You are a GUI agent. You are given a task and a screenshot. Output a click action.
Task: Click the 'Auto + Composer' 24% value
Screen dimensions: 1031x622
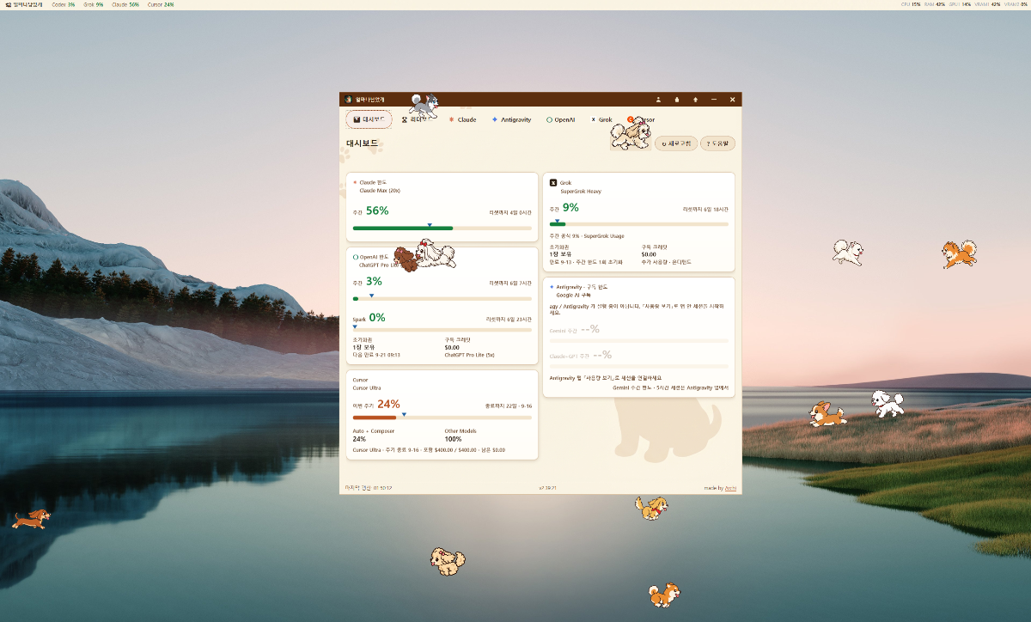pyautogui.click(x=359, y=439)
